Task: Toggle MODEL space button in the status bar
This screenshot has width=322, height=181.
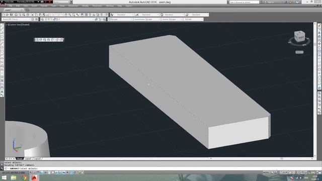Action: (266, 173)
